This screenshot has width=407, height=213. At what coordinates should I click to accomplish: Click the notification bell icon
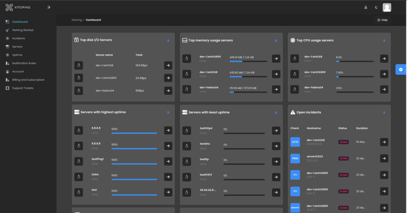(366, 7)
